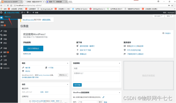The width and height of the screenshot is (176, 103).
Task: Select 查看站点 in the dropdown menu
Action: point(8,17)
